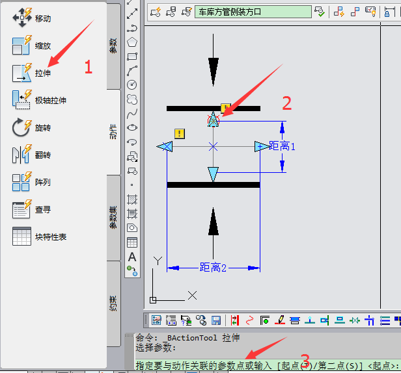
Task: Click the Insert Block tool
Action: (x=132, y=157)
